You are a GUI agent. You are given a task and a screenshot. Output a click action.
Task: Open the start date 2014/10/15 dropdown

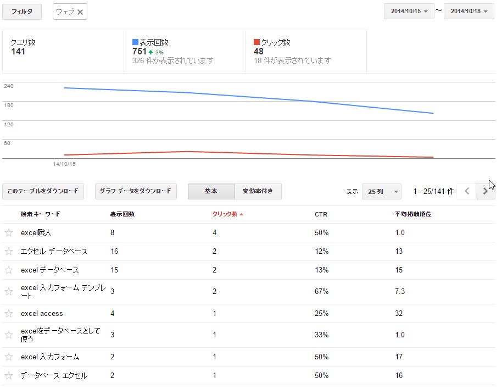(409, 11)
